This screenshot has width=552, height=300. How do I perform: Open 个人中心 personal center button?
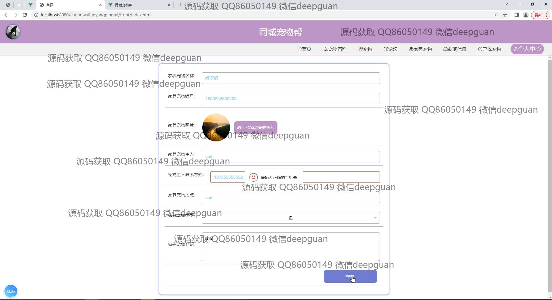[x=527, y=49]
